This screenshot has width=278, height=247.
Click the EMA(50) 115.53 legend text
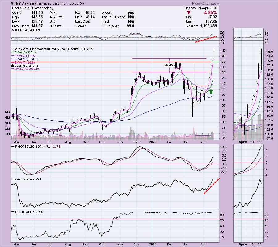click(26, 56)
